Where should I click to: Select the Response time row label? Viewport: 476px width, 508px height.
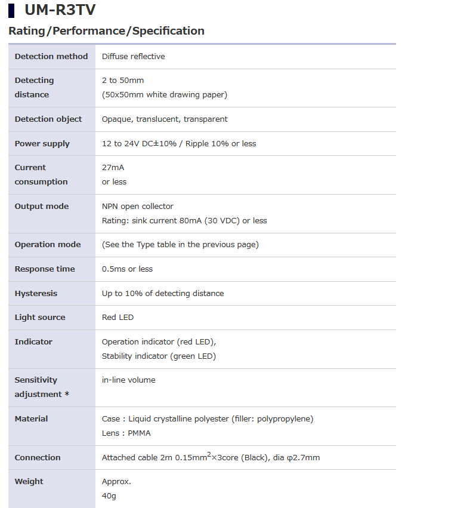(45, 269)
